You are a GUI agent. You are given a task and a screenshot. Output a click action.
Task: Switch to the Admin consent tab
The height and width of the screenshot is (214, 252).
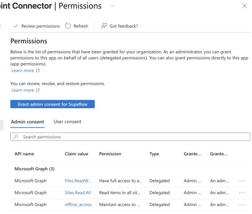tap(28, 122)
